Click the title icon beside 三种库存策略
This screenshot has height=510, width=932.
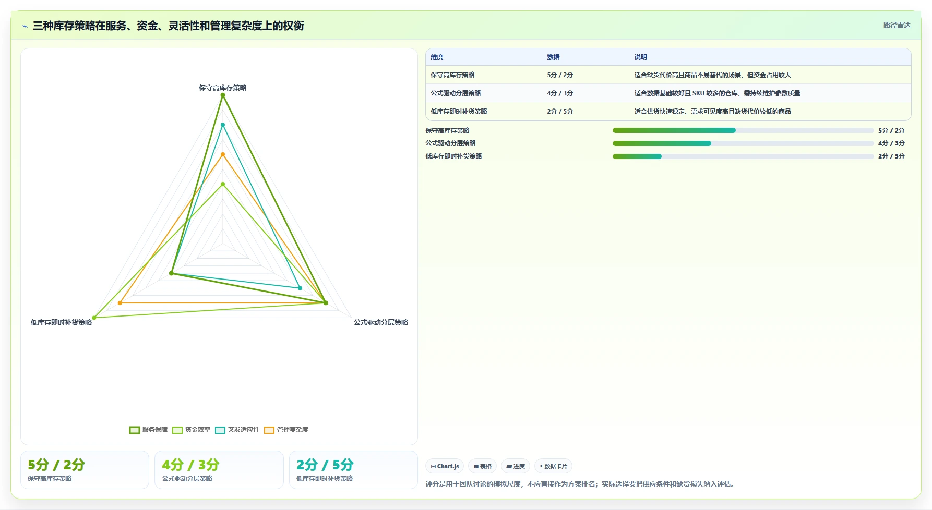pyautogui.click(x=25, y=26)
